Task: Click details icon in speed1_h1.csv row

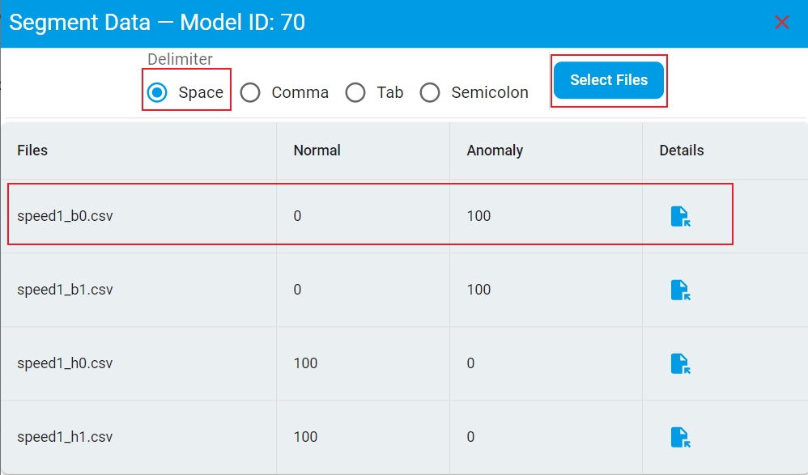Action: click(x=680, y=437)
